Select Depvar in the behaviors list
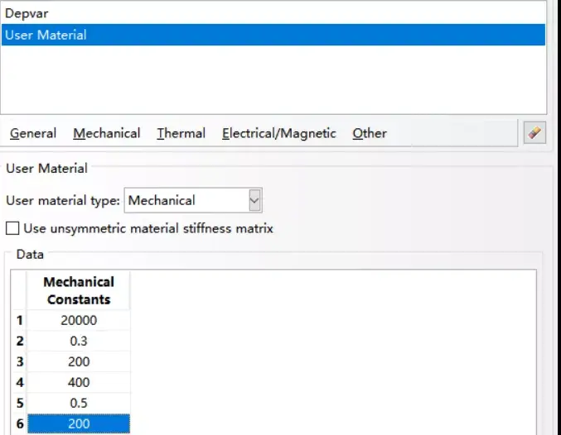The width and height of the screenshot is (561, 435). (273, 13)
